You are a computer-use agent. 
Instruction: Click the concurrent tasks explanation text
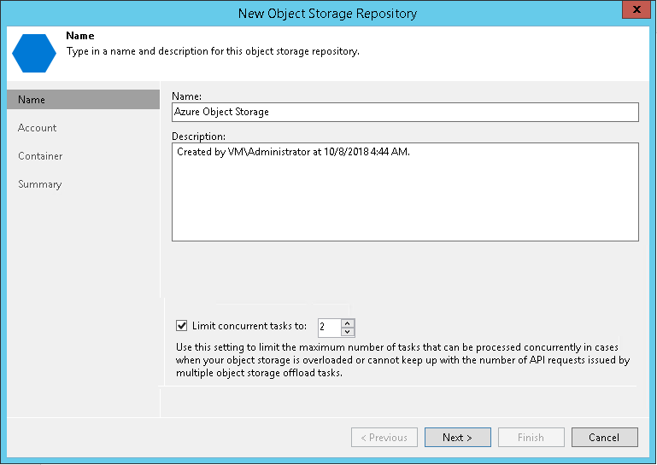(402, 361)
